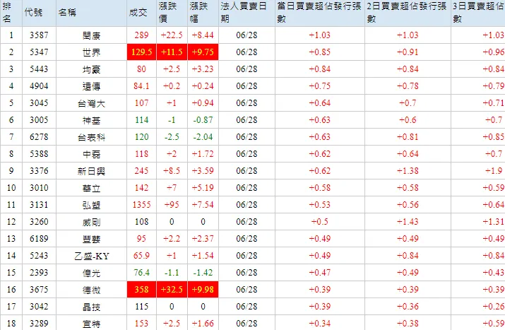Image resolution: width=505 pixels, height=330 pixels.
Task: Select stock code 3587
Action: pos(39,35)
